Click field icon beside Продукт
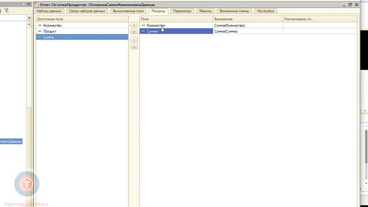The width and height of the screenshot is (368, 207). coord(40,31)
